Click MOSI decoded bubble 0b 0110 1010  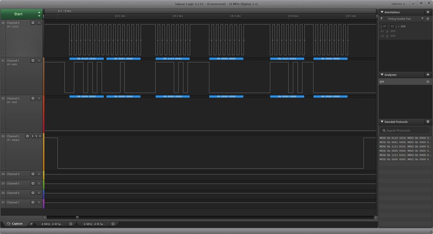86,59
